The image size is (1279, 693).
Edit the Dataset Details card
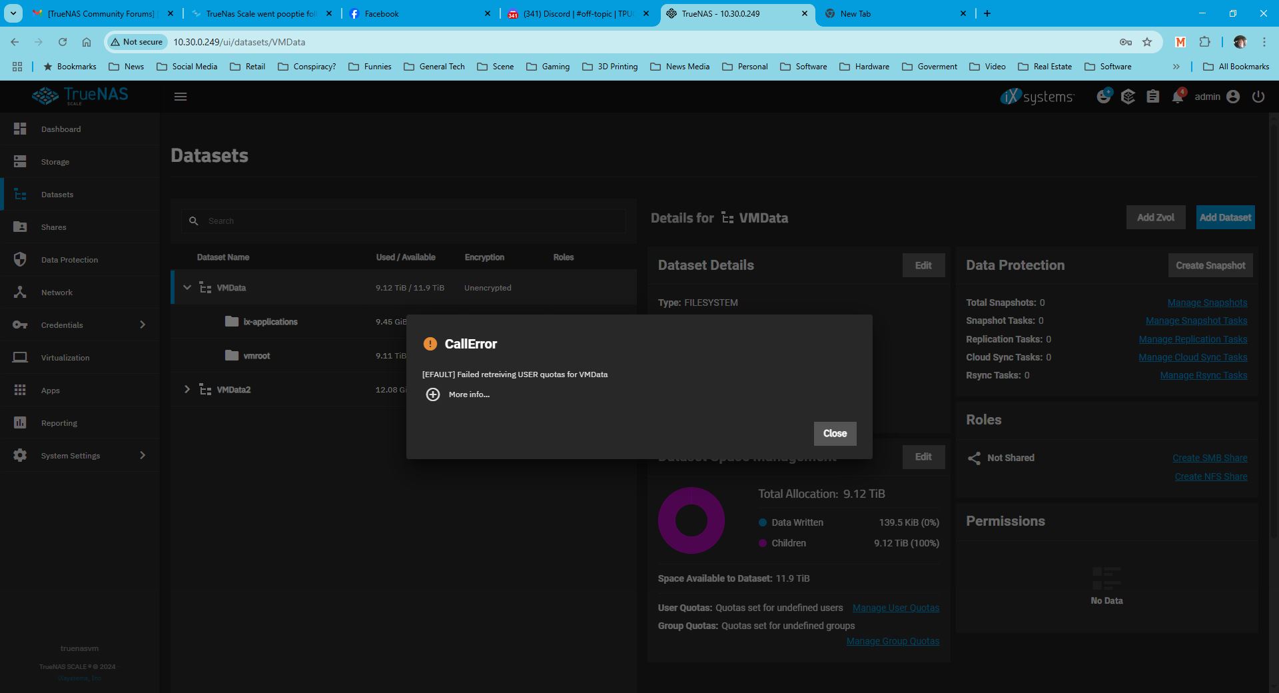pyautogui.click(x=923, y=265)
